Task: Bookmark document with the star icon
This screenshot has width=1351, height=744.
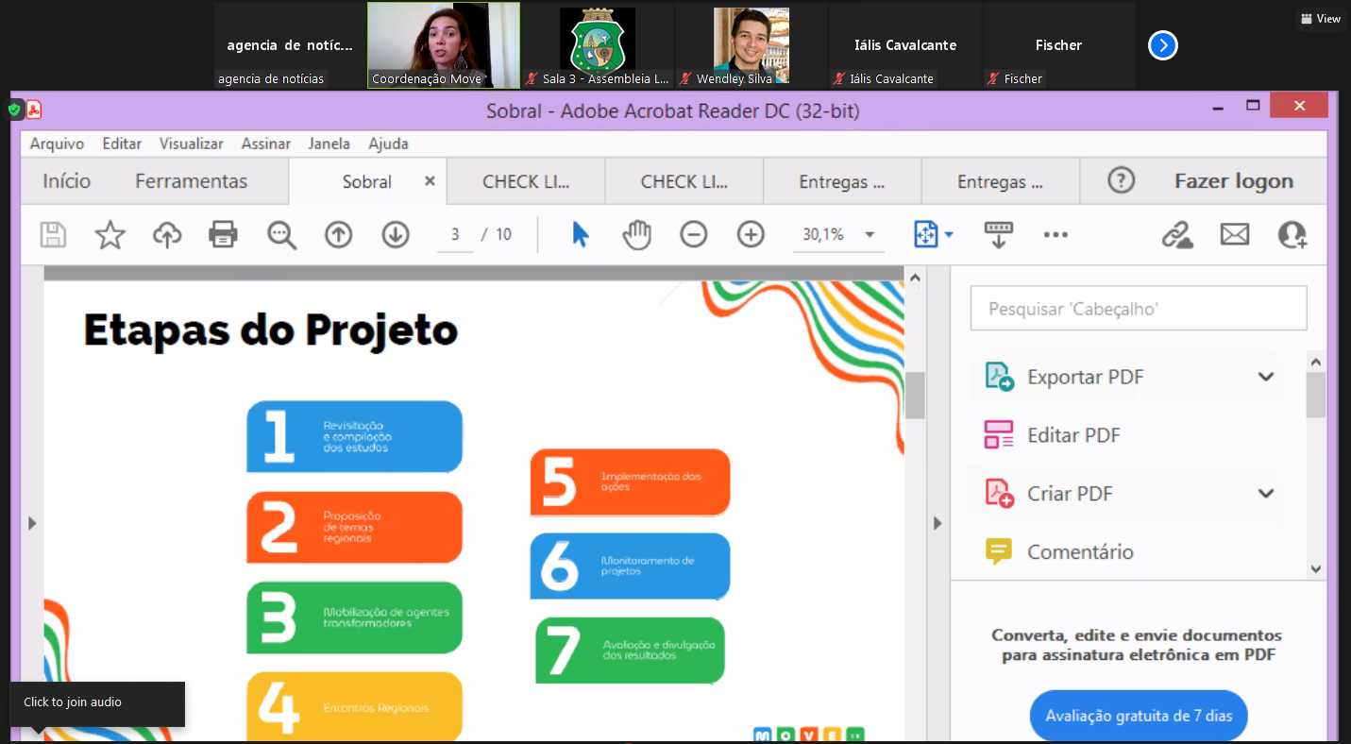Action: (110, 234)
